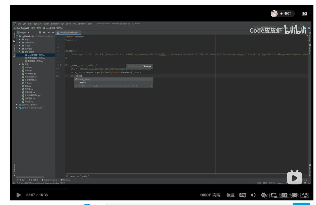Open the File menu
Screen dimensions: 316x205
click(x=19, y=24)
